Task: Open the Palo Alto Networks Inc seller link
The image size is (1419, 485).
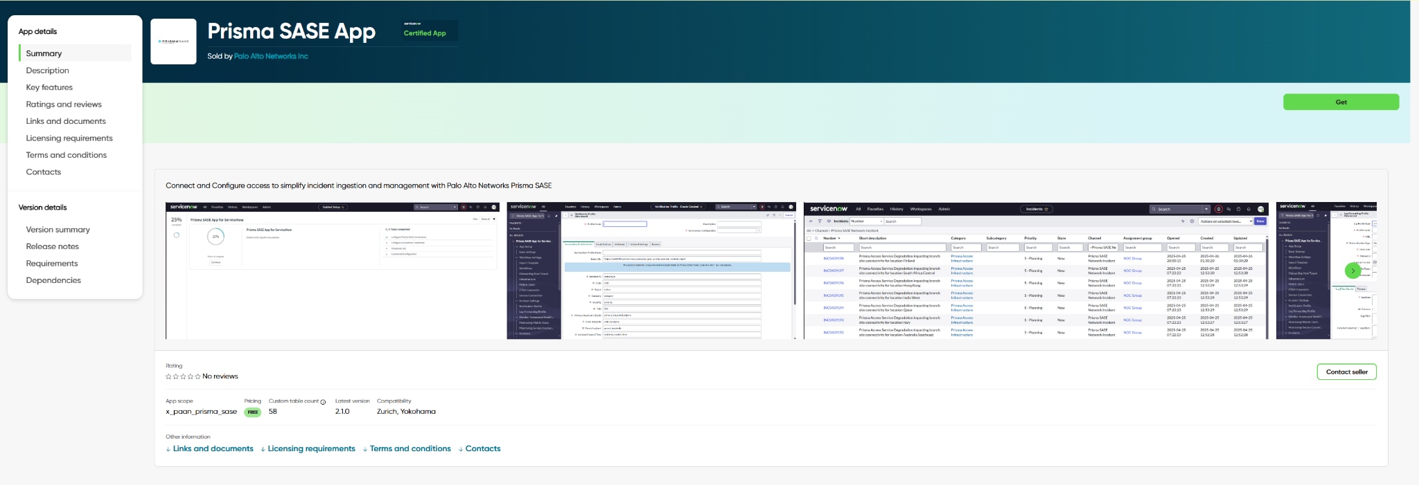Action: point(271,56)
